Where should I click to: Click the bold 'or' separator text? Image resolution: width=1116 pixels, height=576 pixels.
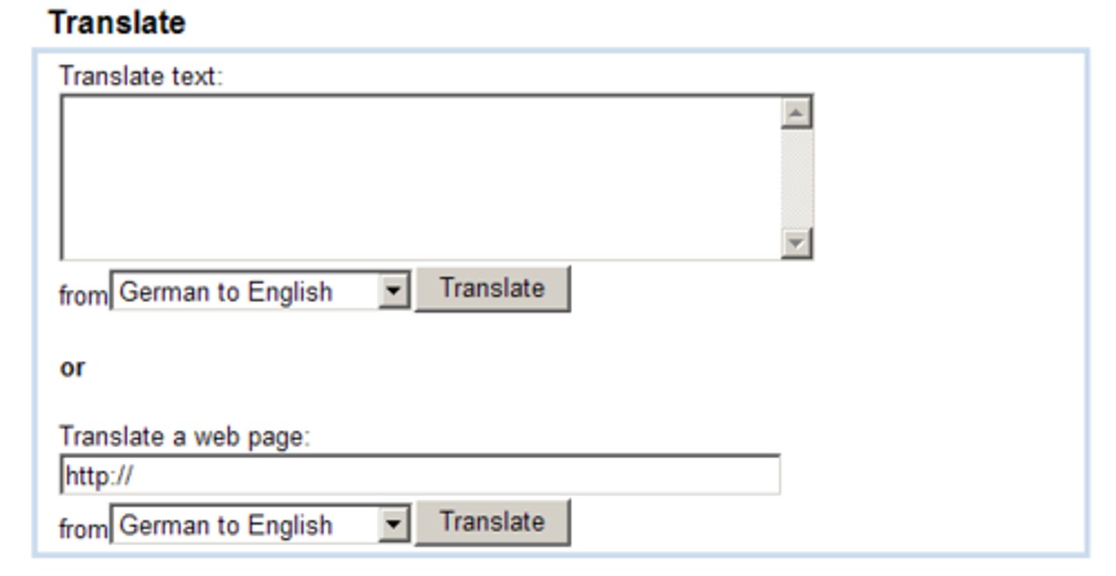pos(72,367)
